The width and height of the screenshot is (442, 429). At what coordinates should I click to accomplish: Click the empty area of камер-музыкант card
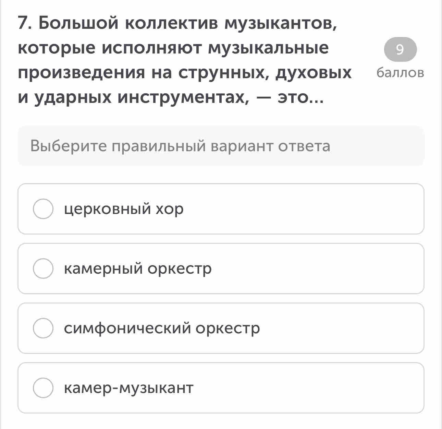308,388
